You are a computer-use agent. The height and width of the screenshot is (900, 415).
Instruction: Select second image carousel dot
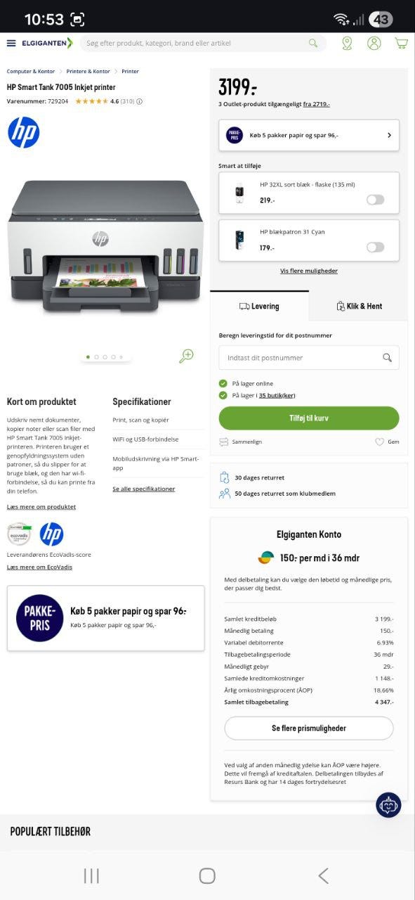pyautogui.click(x=96, y=357)
